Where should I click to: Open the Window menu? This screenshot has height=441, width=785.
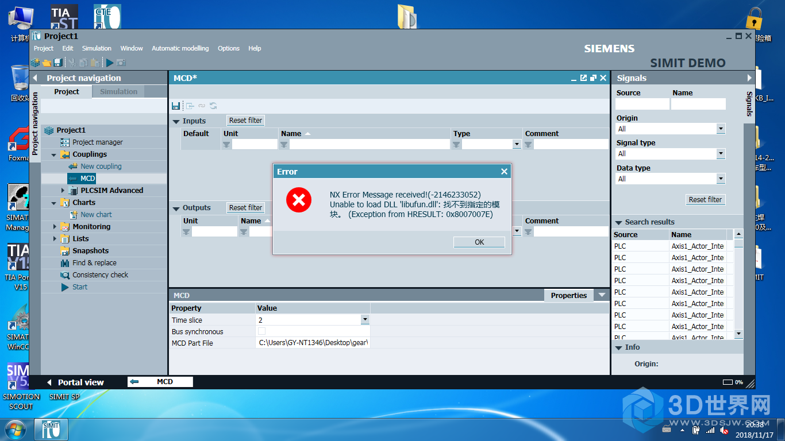pos(132,48)
